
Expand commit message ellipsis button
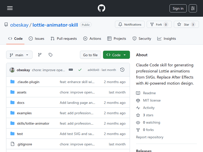pos(71,70)
